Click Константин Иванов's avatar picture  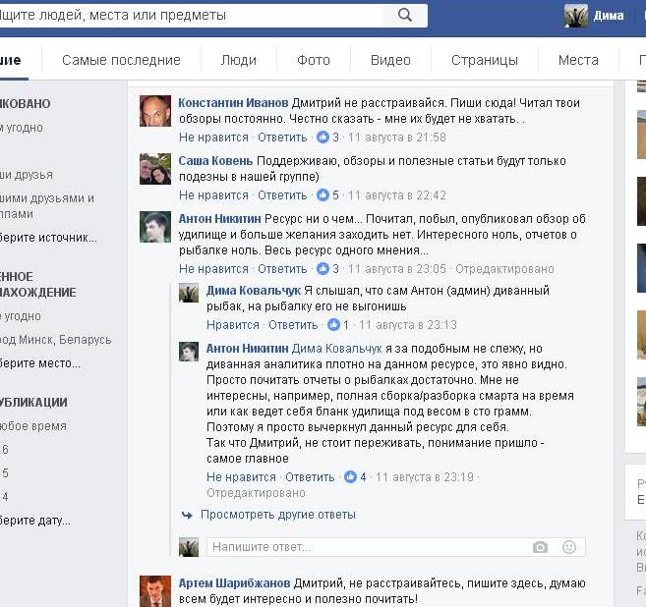(154, 111)
